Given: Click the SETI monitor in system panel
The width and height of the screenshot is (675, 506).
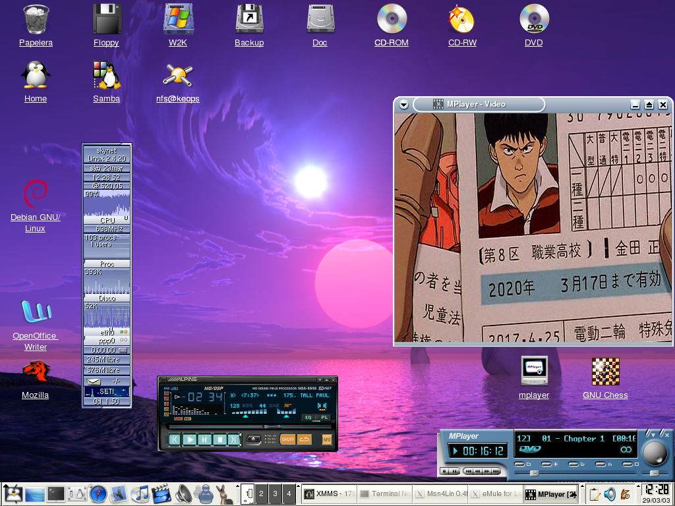Looking at the screenshot, I should pyautogui.click(x=107, y=391).
